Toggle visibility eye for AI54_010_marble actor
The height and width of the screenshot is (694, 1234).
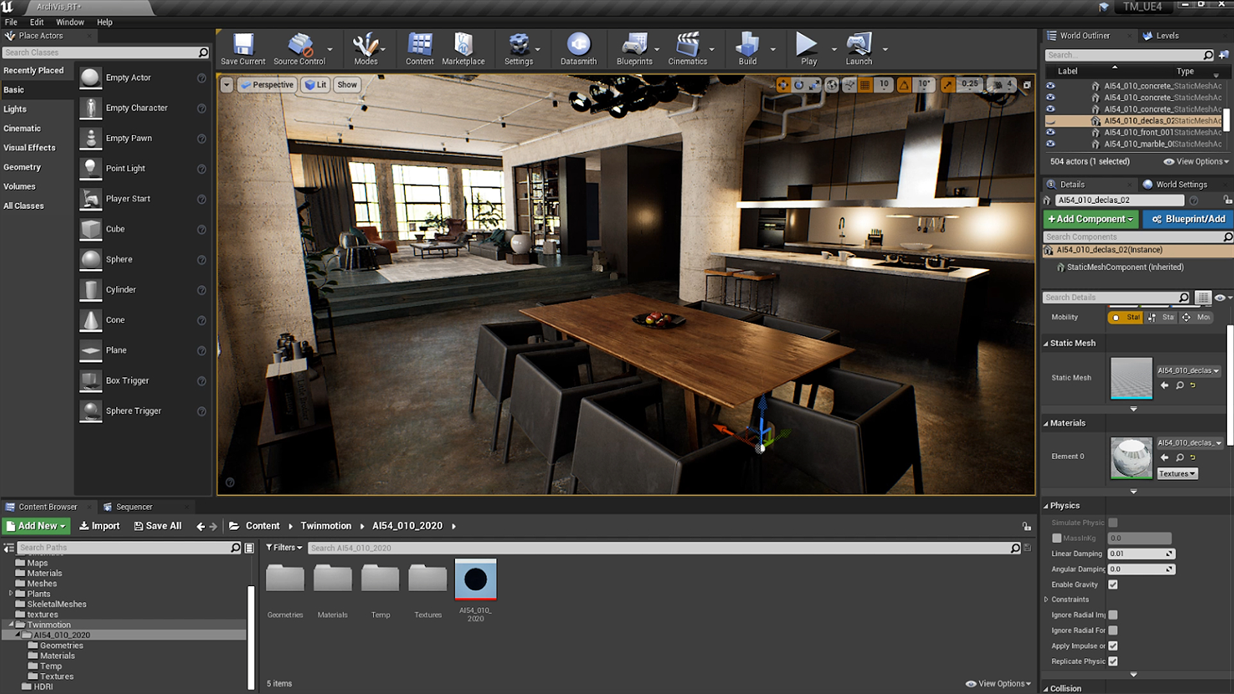click(x=1050, y=144)
